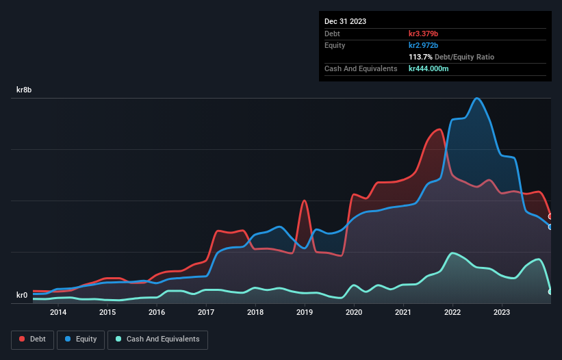Click the Dec 31 2023 tooltip date
Screen dimensions: 562x360
pyautogui.click(x=345, y=21)
